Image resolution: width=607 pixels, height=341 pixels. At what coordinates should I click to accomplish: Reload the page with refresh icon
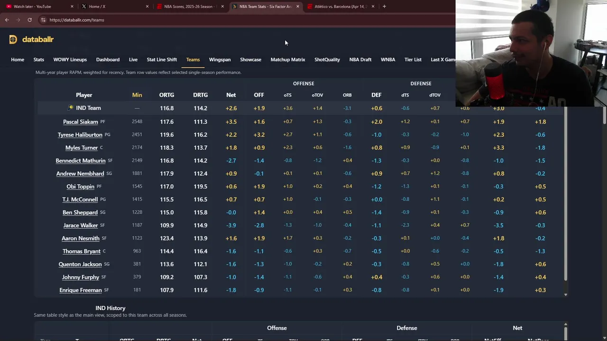click(29, 20)
